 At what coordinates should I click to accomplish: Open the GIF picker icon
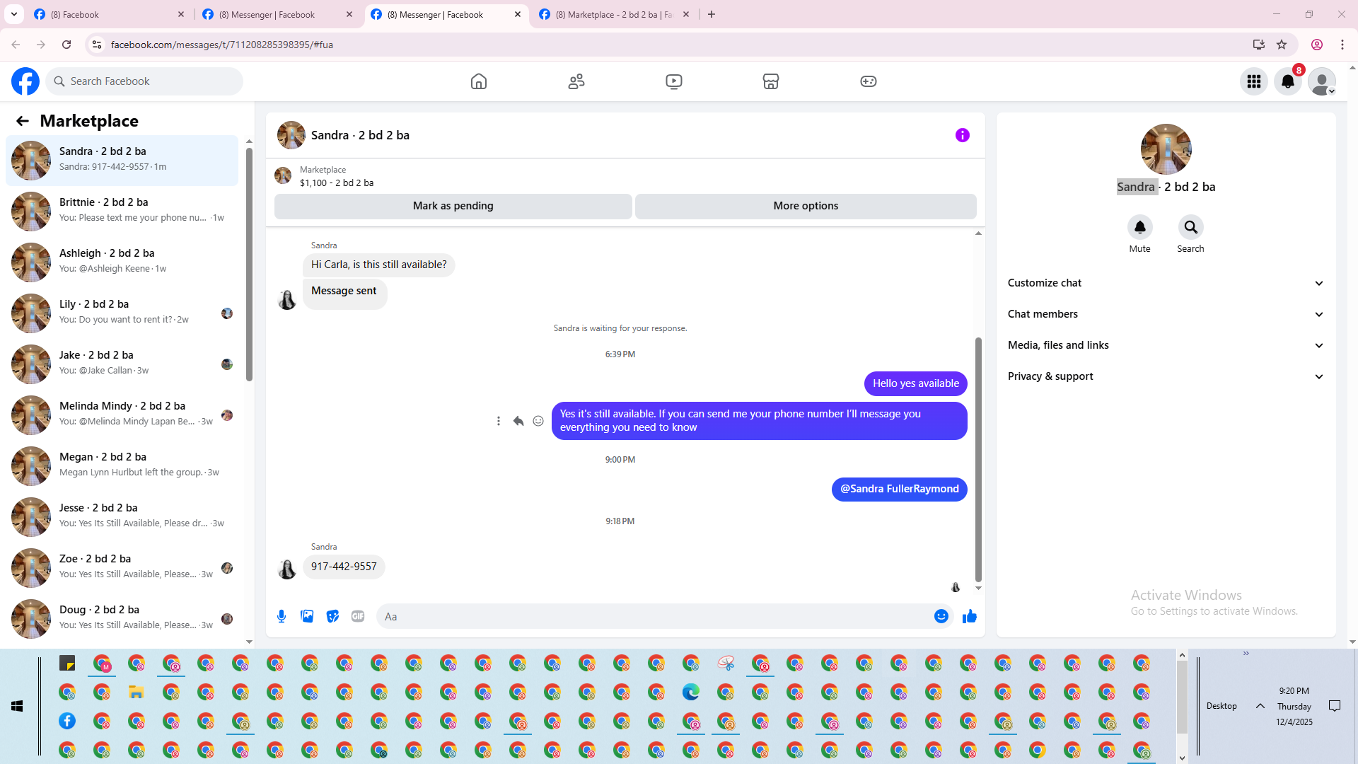point(358,616)
